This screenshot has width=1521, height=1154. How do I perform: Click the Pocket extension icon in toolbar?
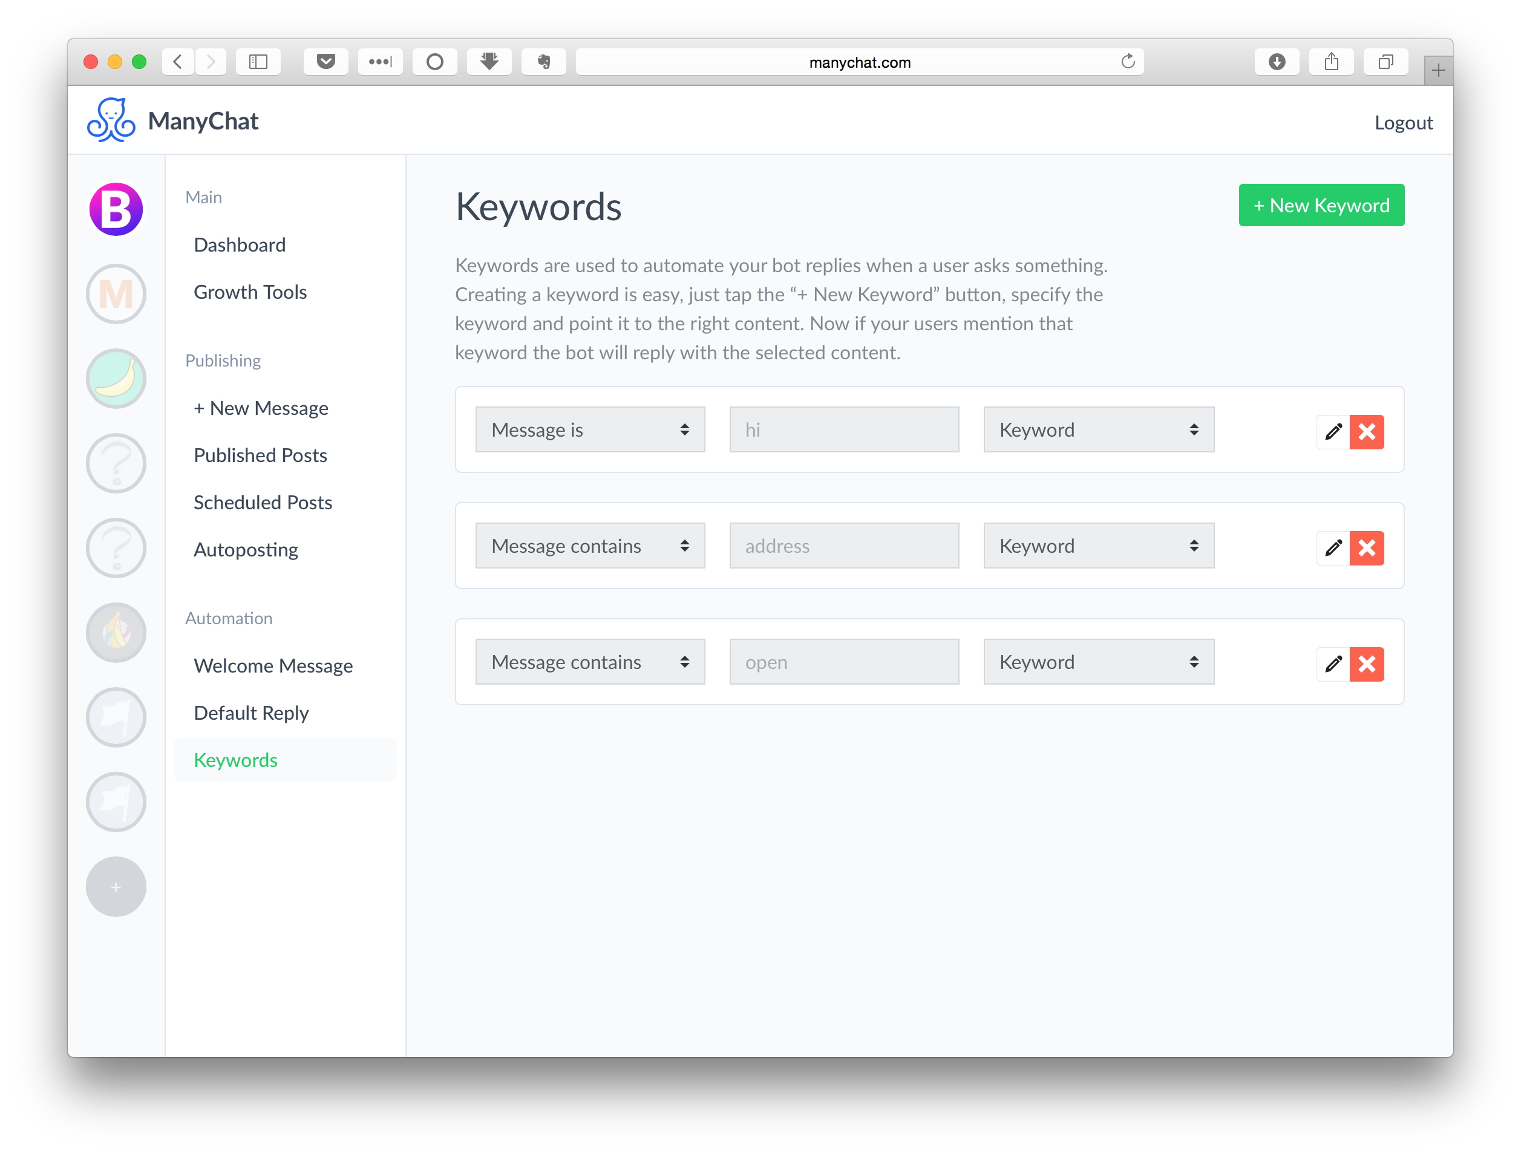(326, 62)
